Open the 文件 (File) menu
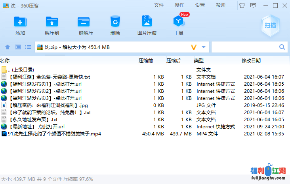The width and height of the screenshot is (290, 184). pyautogui.click(x=159, y=5)
